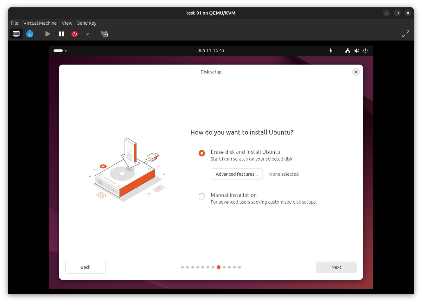Click the run VM play icon

48,34
